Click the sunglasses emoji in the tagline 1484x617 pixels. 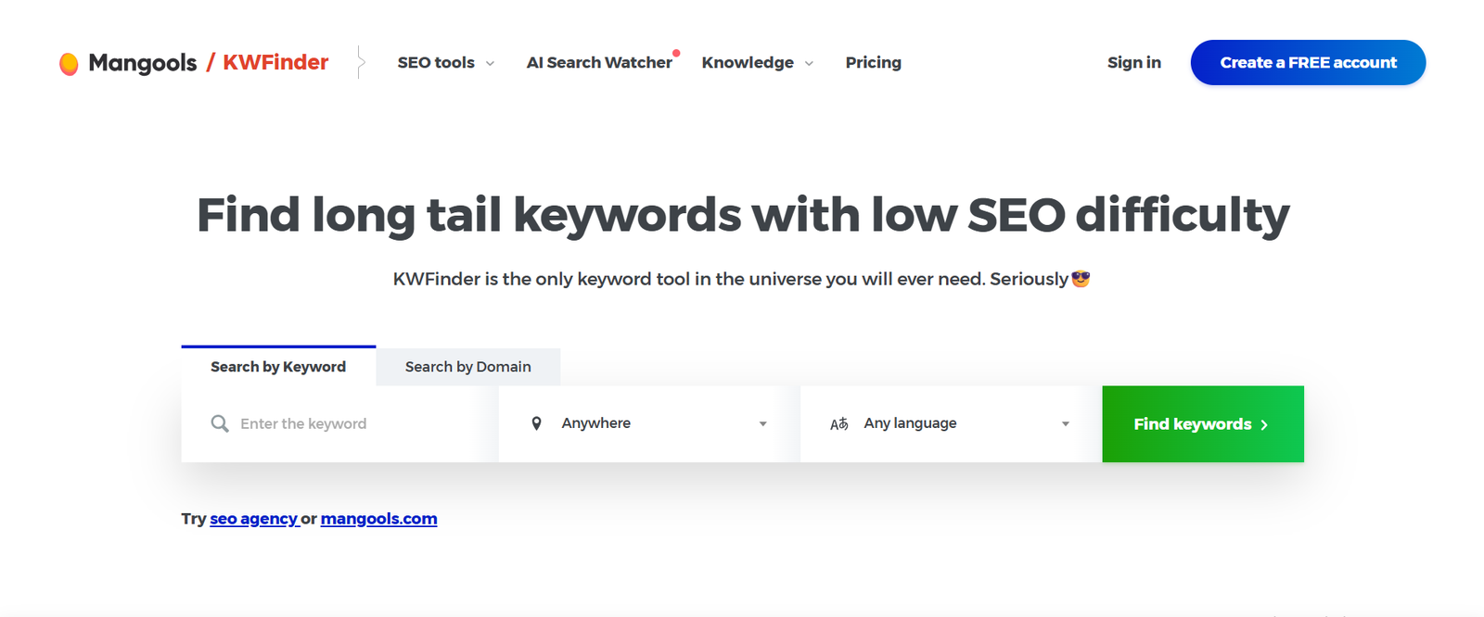click(x=1081, y=278)
